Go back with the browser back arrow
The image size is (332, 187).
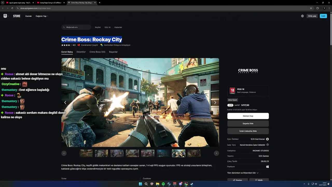point(3,8)
